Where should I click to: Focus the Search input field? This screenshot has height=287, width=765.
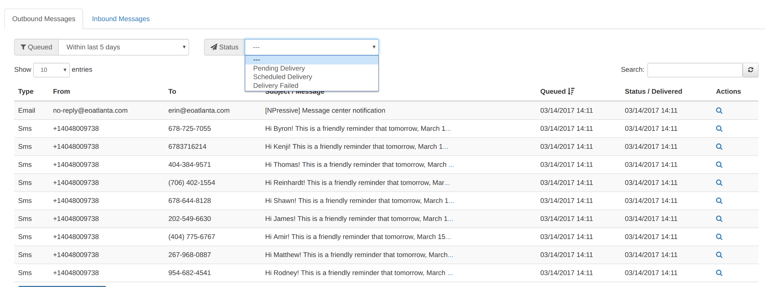tap(695, 70)
